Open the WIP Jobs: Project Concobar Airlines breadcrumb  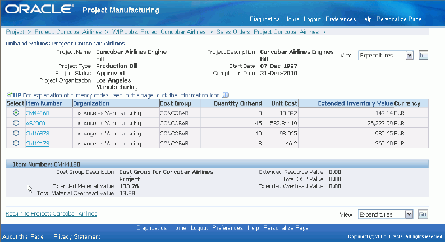pos(159,32)
